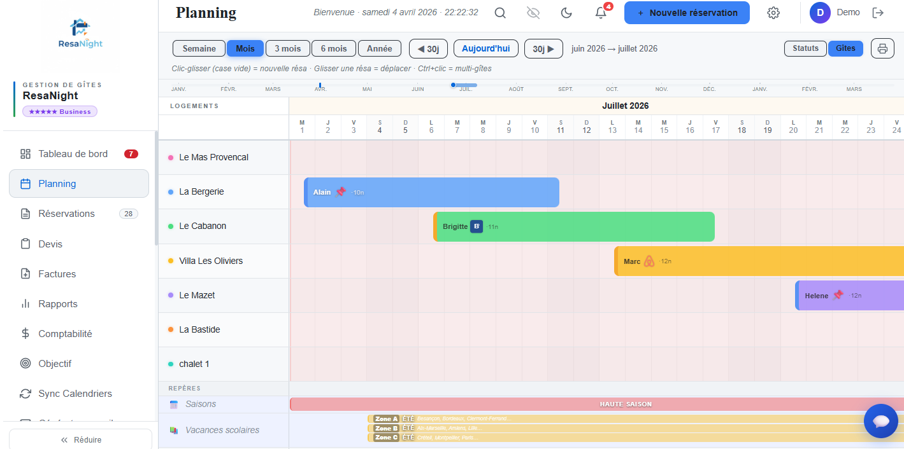Click the Devis clipboard icon
The image size is (904, 449).
[x=25, y=244]
